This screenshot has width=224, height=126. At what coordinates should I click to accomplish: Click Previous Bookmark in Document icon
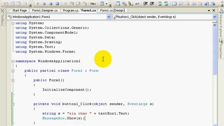click(207, 4)
